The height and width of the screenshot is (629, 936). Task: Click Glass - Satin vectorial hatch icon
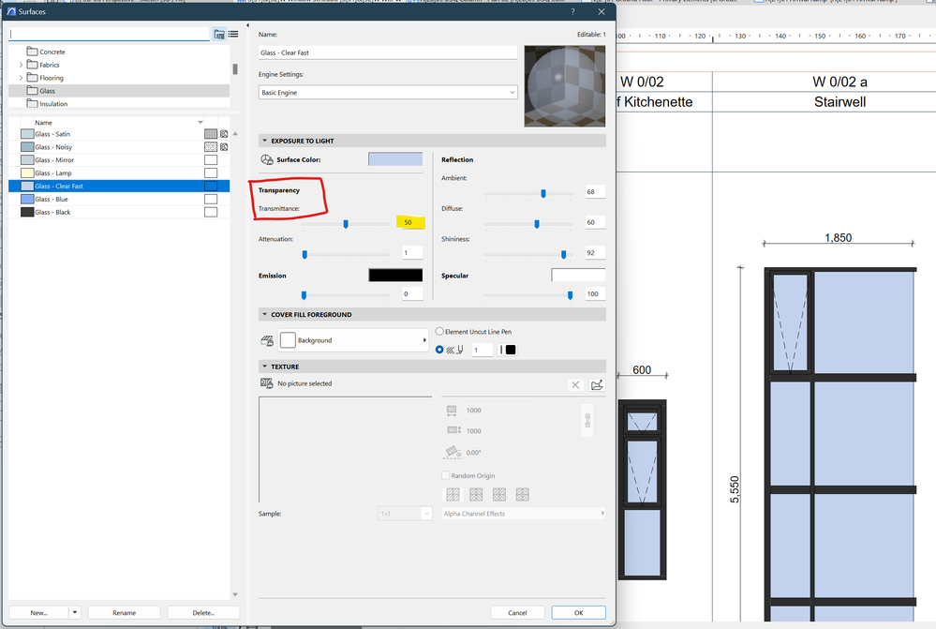[211, 134]
